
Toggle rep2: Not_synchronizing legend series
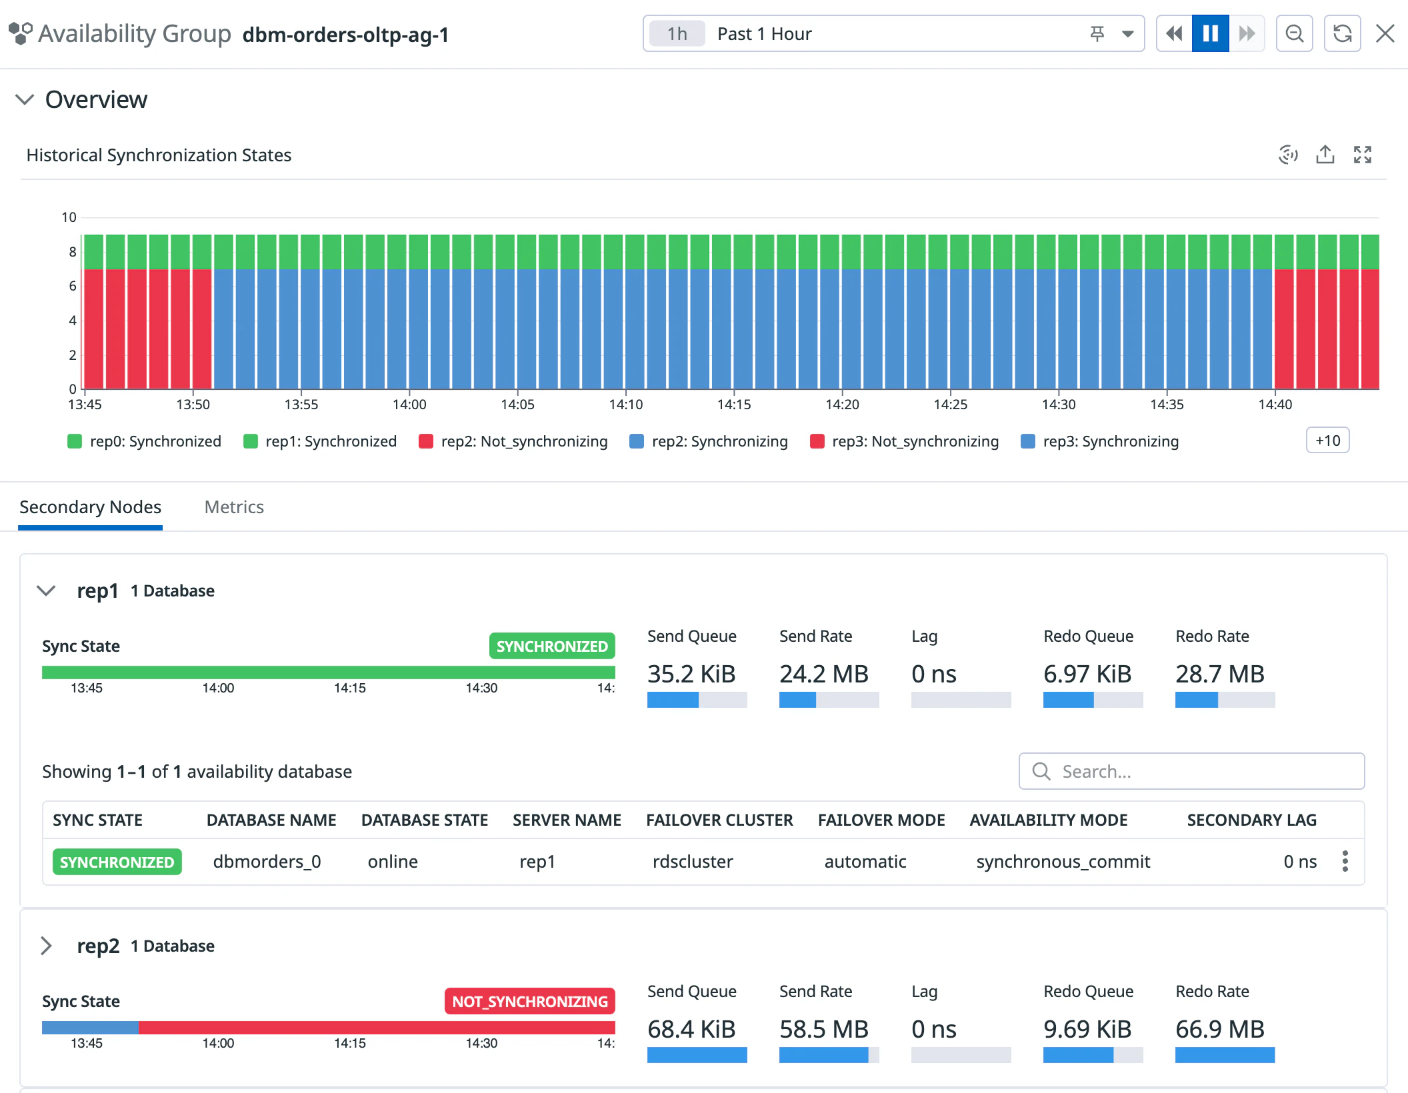tap(513, 441)
